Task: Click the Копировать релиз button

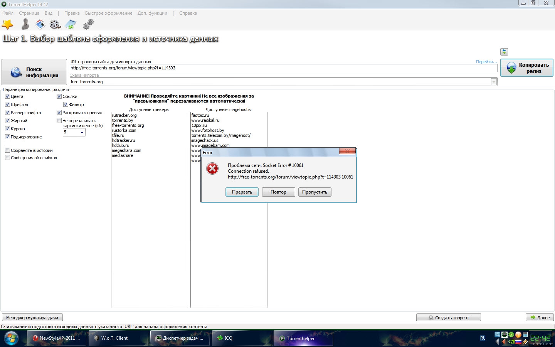Action: click(527, 68)
